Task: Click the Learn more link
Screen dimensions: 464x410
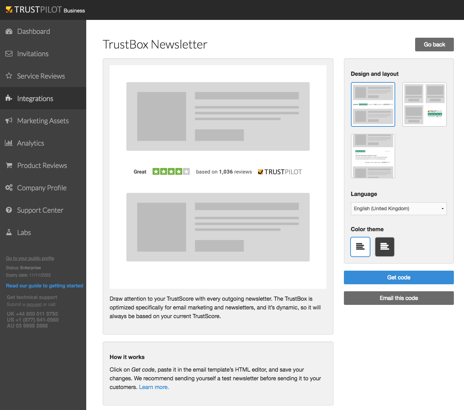Action: (x=154, y=387)
